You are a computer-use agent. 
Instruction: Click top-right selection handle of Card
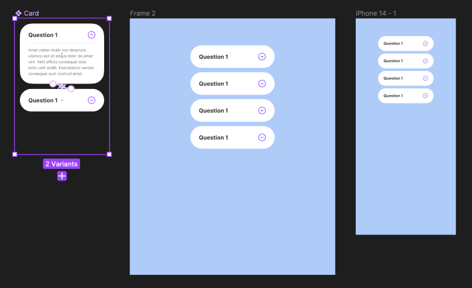110,18
